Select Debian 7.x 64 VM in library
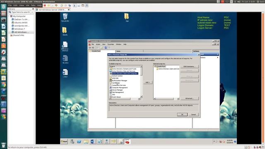The height and width of the screenshot is (149, 265). tap(20, 19)
